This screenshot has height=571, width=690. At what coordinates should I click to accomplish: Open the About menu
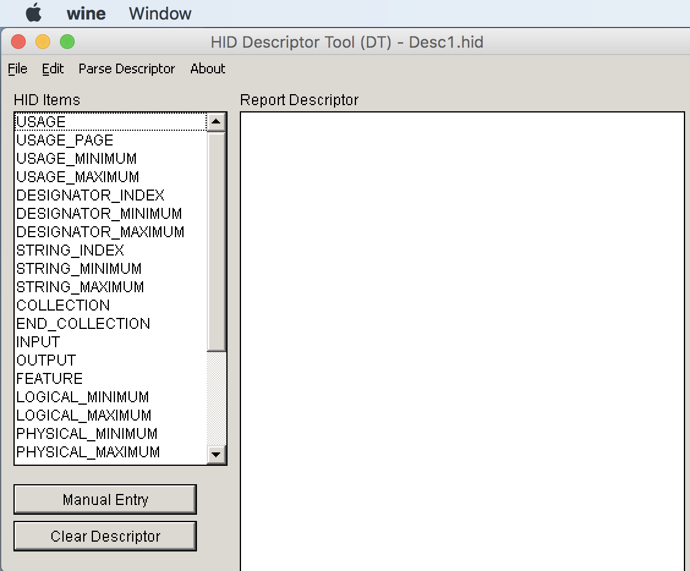[x=207, y=68]
